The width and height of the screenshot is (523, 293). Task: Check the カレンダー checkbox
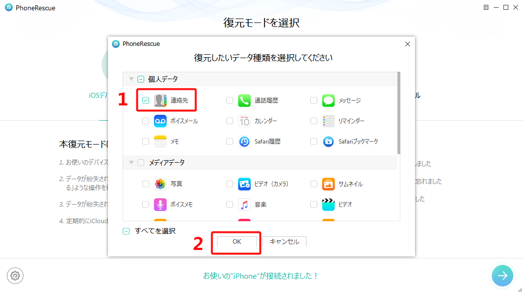pos(229,121)
